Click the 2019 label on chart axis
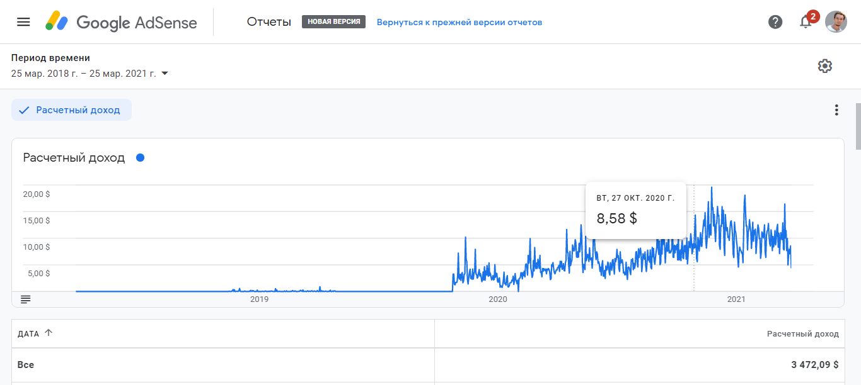The width and height of the screenshot is (861, 385). (x=259, y=299)
